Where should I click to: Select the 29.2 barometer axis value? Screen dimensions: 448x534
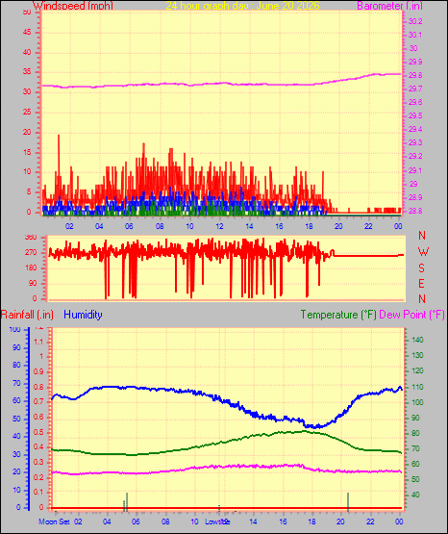click(x=415, y=156)
